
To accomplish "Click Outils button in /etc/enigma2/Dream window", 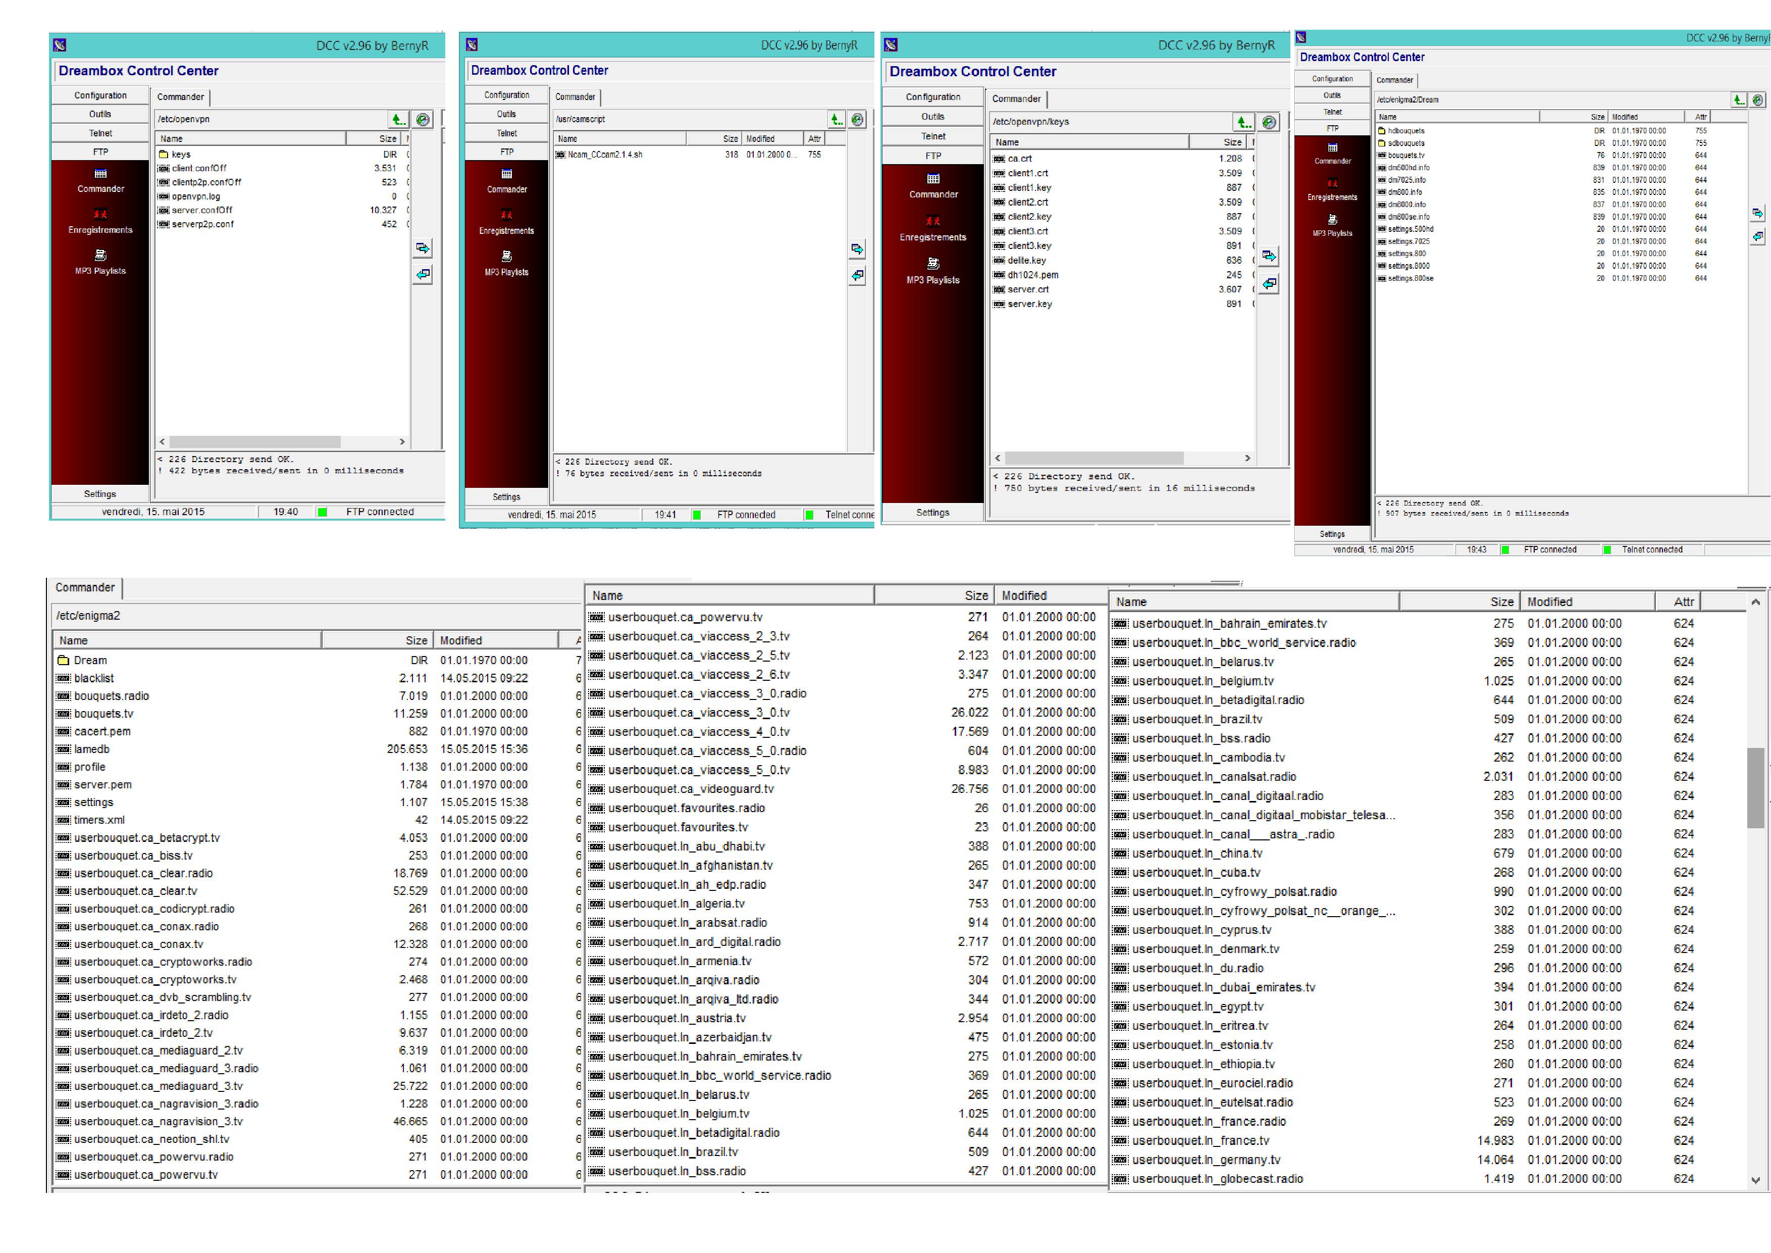I will pyautogui.click(x=1332, y=95).
